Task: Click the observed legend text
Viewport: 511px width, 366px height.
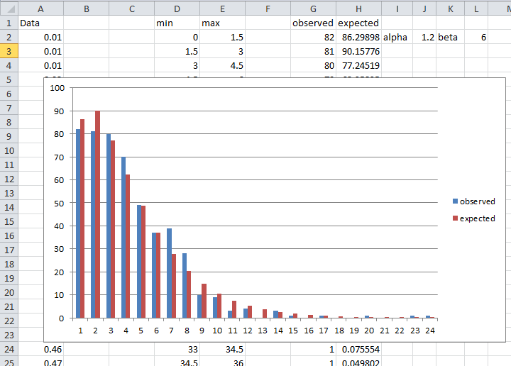Action: pos(478,201)
